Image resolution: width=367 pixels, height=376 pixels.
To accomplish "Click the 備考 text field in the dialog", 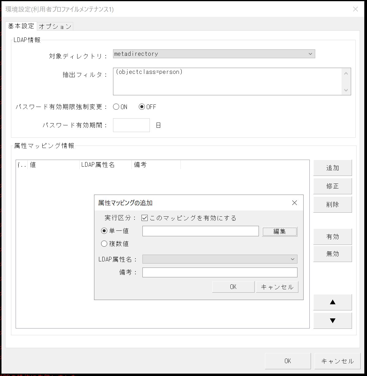I will pyautogui.click(x=219, y=272).
